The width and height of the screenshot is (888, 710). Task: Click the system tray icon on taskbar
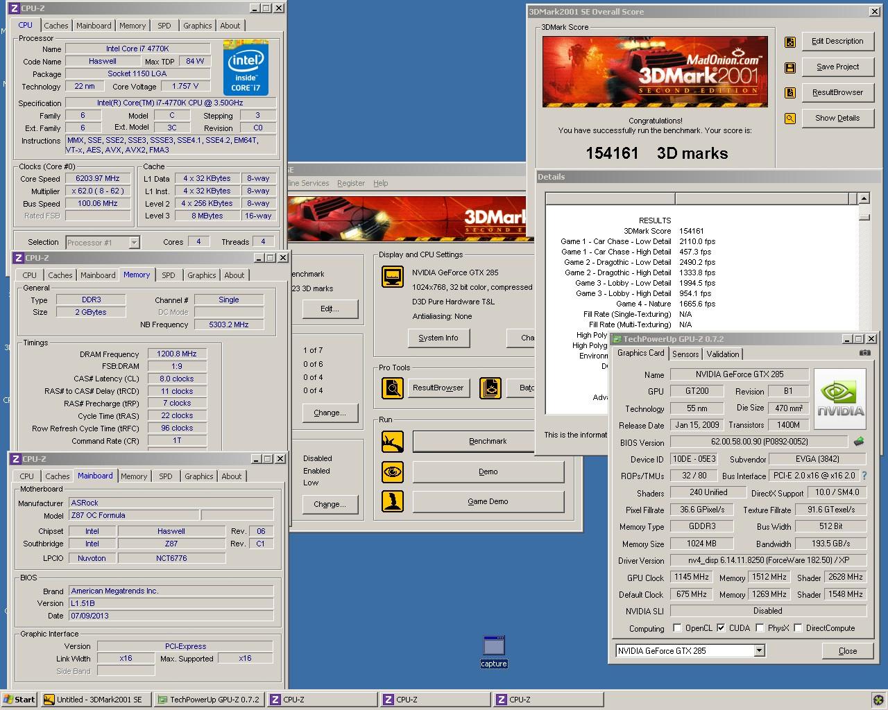click(878, 700)
